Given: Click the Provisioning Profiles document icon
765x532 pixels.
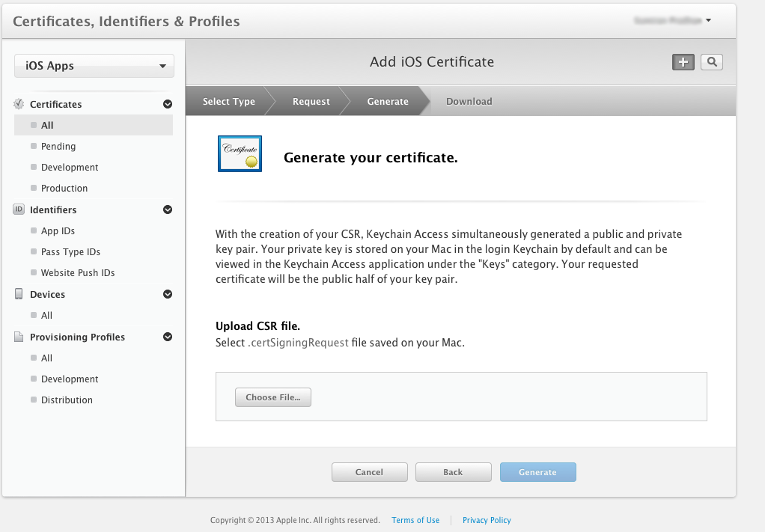Looking at the screenshot, I should click(19, 337).
